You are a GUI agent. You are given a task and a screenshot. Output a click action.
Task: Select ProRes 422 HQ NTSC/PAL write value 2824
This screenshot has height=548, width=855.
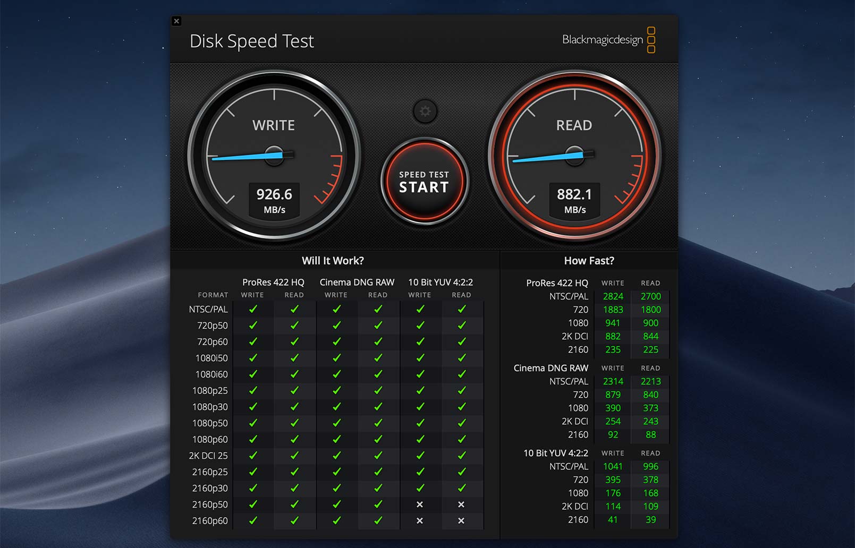click(x=613, y=296)
